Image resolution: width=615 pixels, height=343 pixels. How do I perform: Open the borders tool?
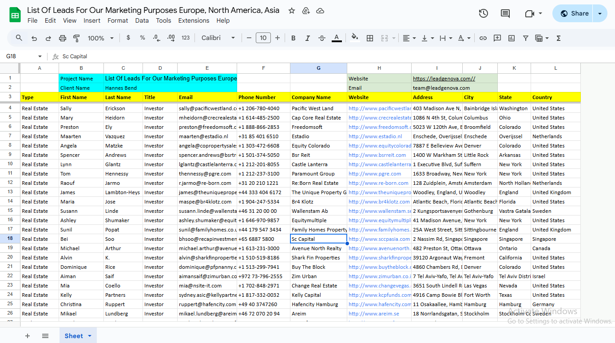(x=369, y=38)
